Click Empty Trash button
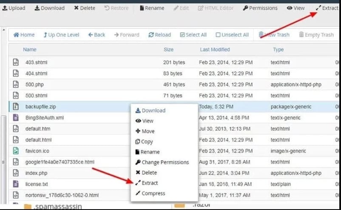 pyautogui.click(x=316, y=35)
